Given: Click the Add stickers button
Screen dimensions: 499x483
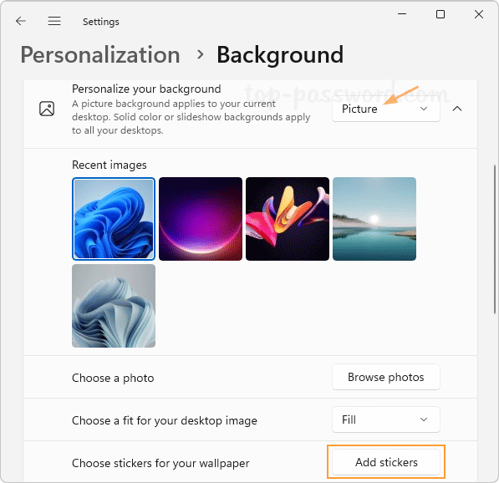Looking at the screenshot, I should pyautogui.click(x=386, y=462).
